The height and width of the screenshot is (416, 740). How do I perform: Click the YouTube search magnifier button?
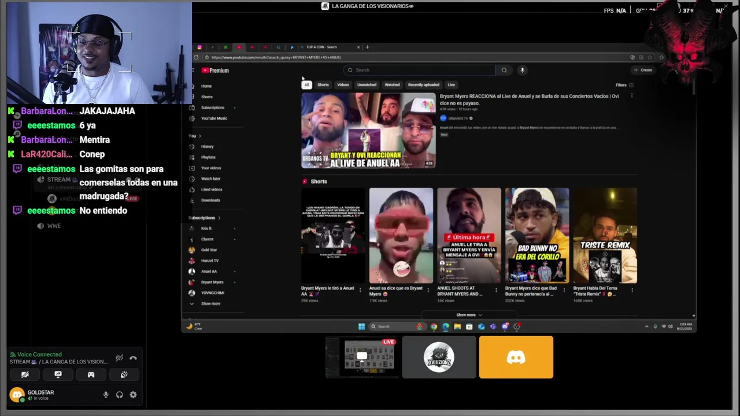tap(504, 70)
